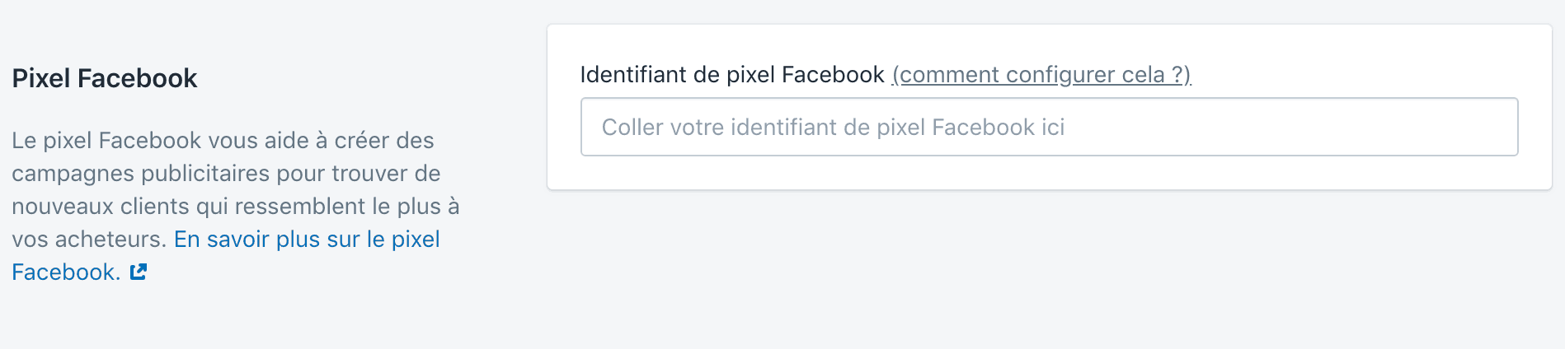Click white card padding below the input field
Screen dimensions: 1565x349
point(1049,173)
